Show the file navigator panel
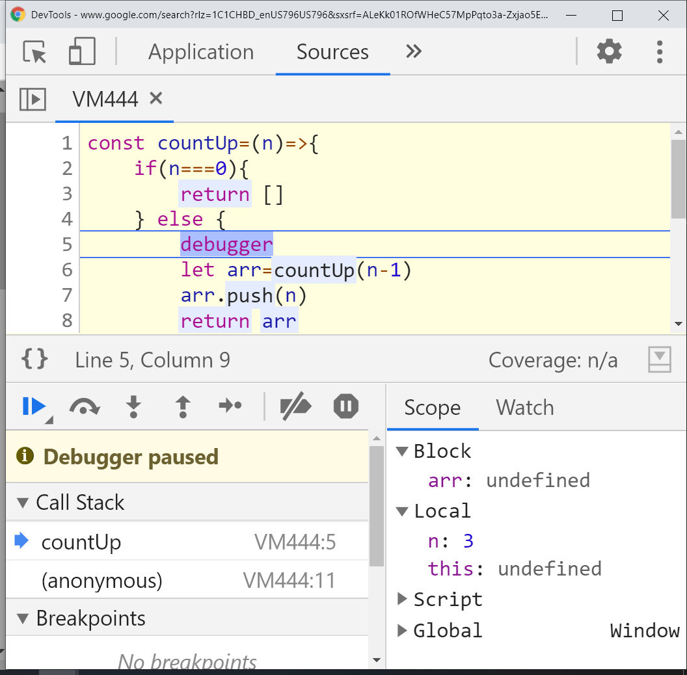The width and height of the screenshot is (687, 675). tap(33, 99)
